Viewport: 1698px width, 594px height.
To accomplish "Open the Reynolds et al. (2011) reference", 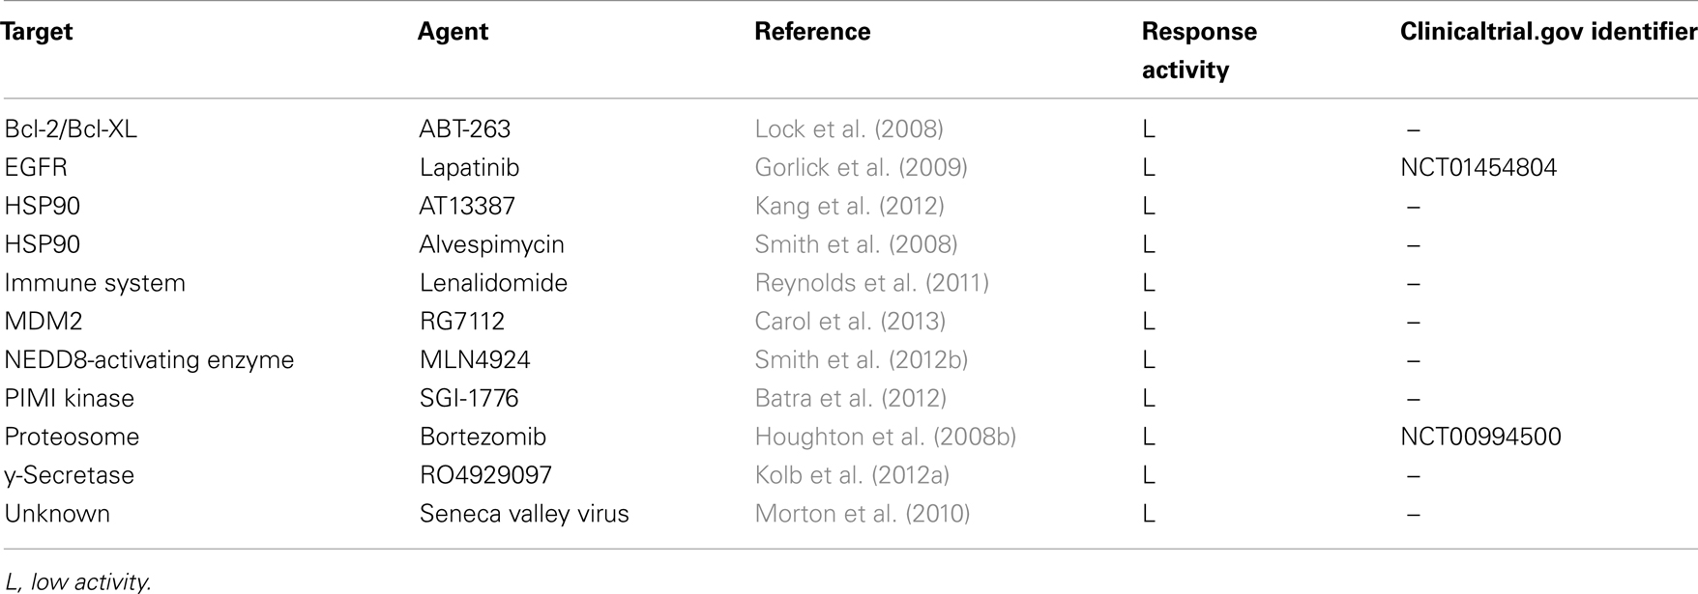I will [871, 283].
